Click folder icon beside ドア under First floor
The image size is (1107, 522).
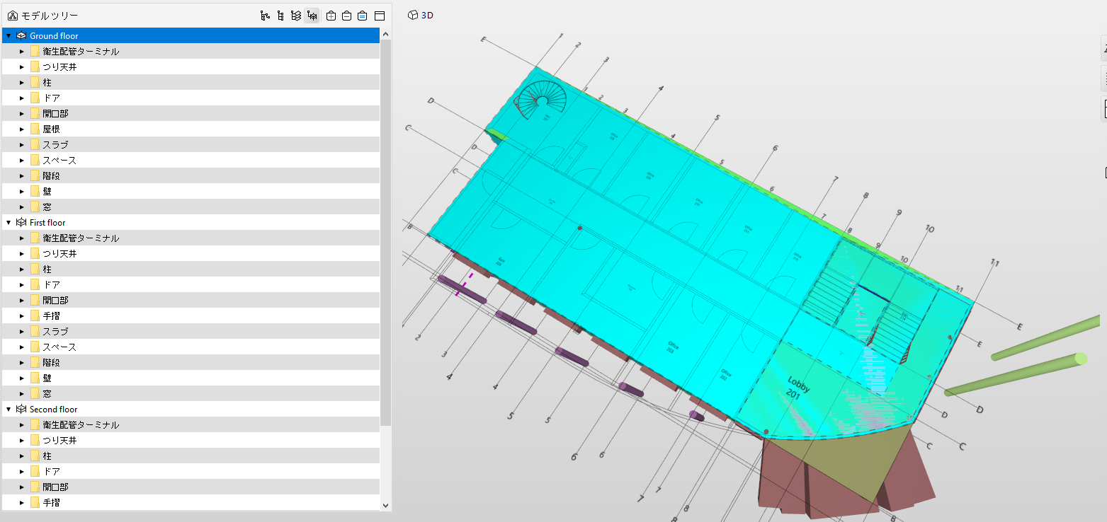35,284
